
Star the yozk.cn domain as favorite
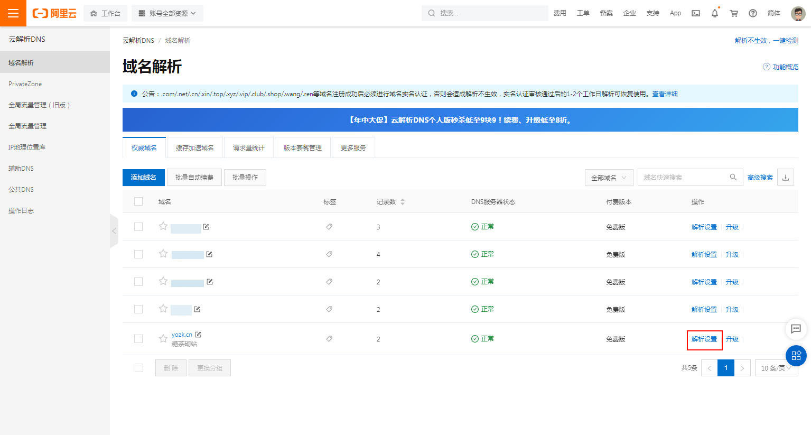pos(163,339)
